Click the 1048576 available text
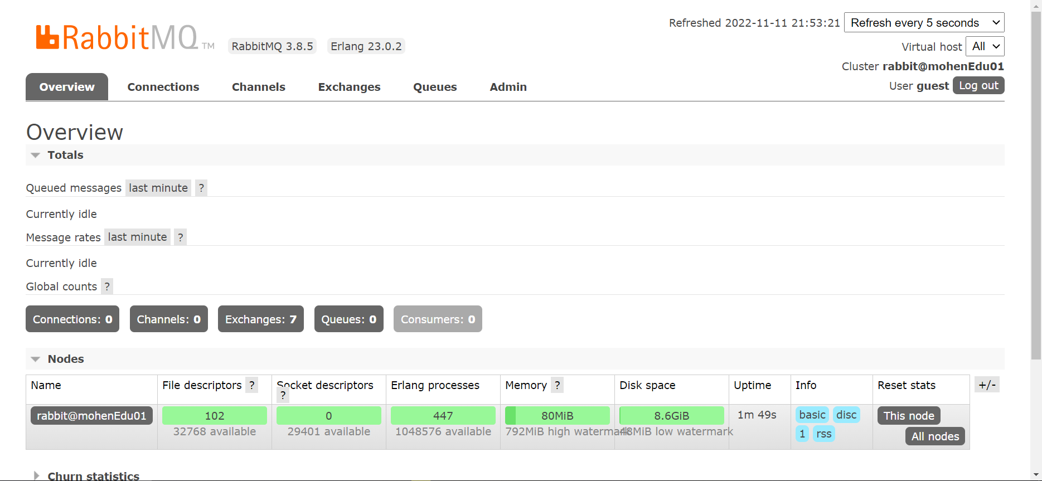The image size is (1042, 481). click(443, 431)
